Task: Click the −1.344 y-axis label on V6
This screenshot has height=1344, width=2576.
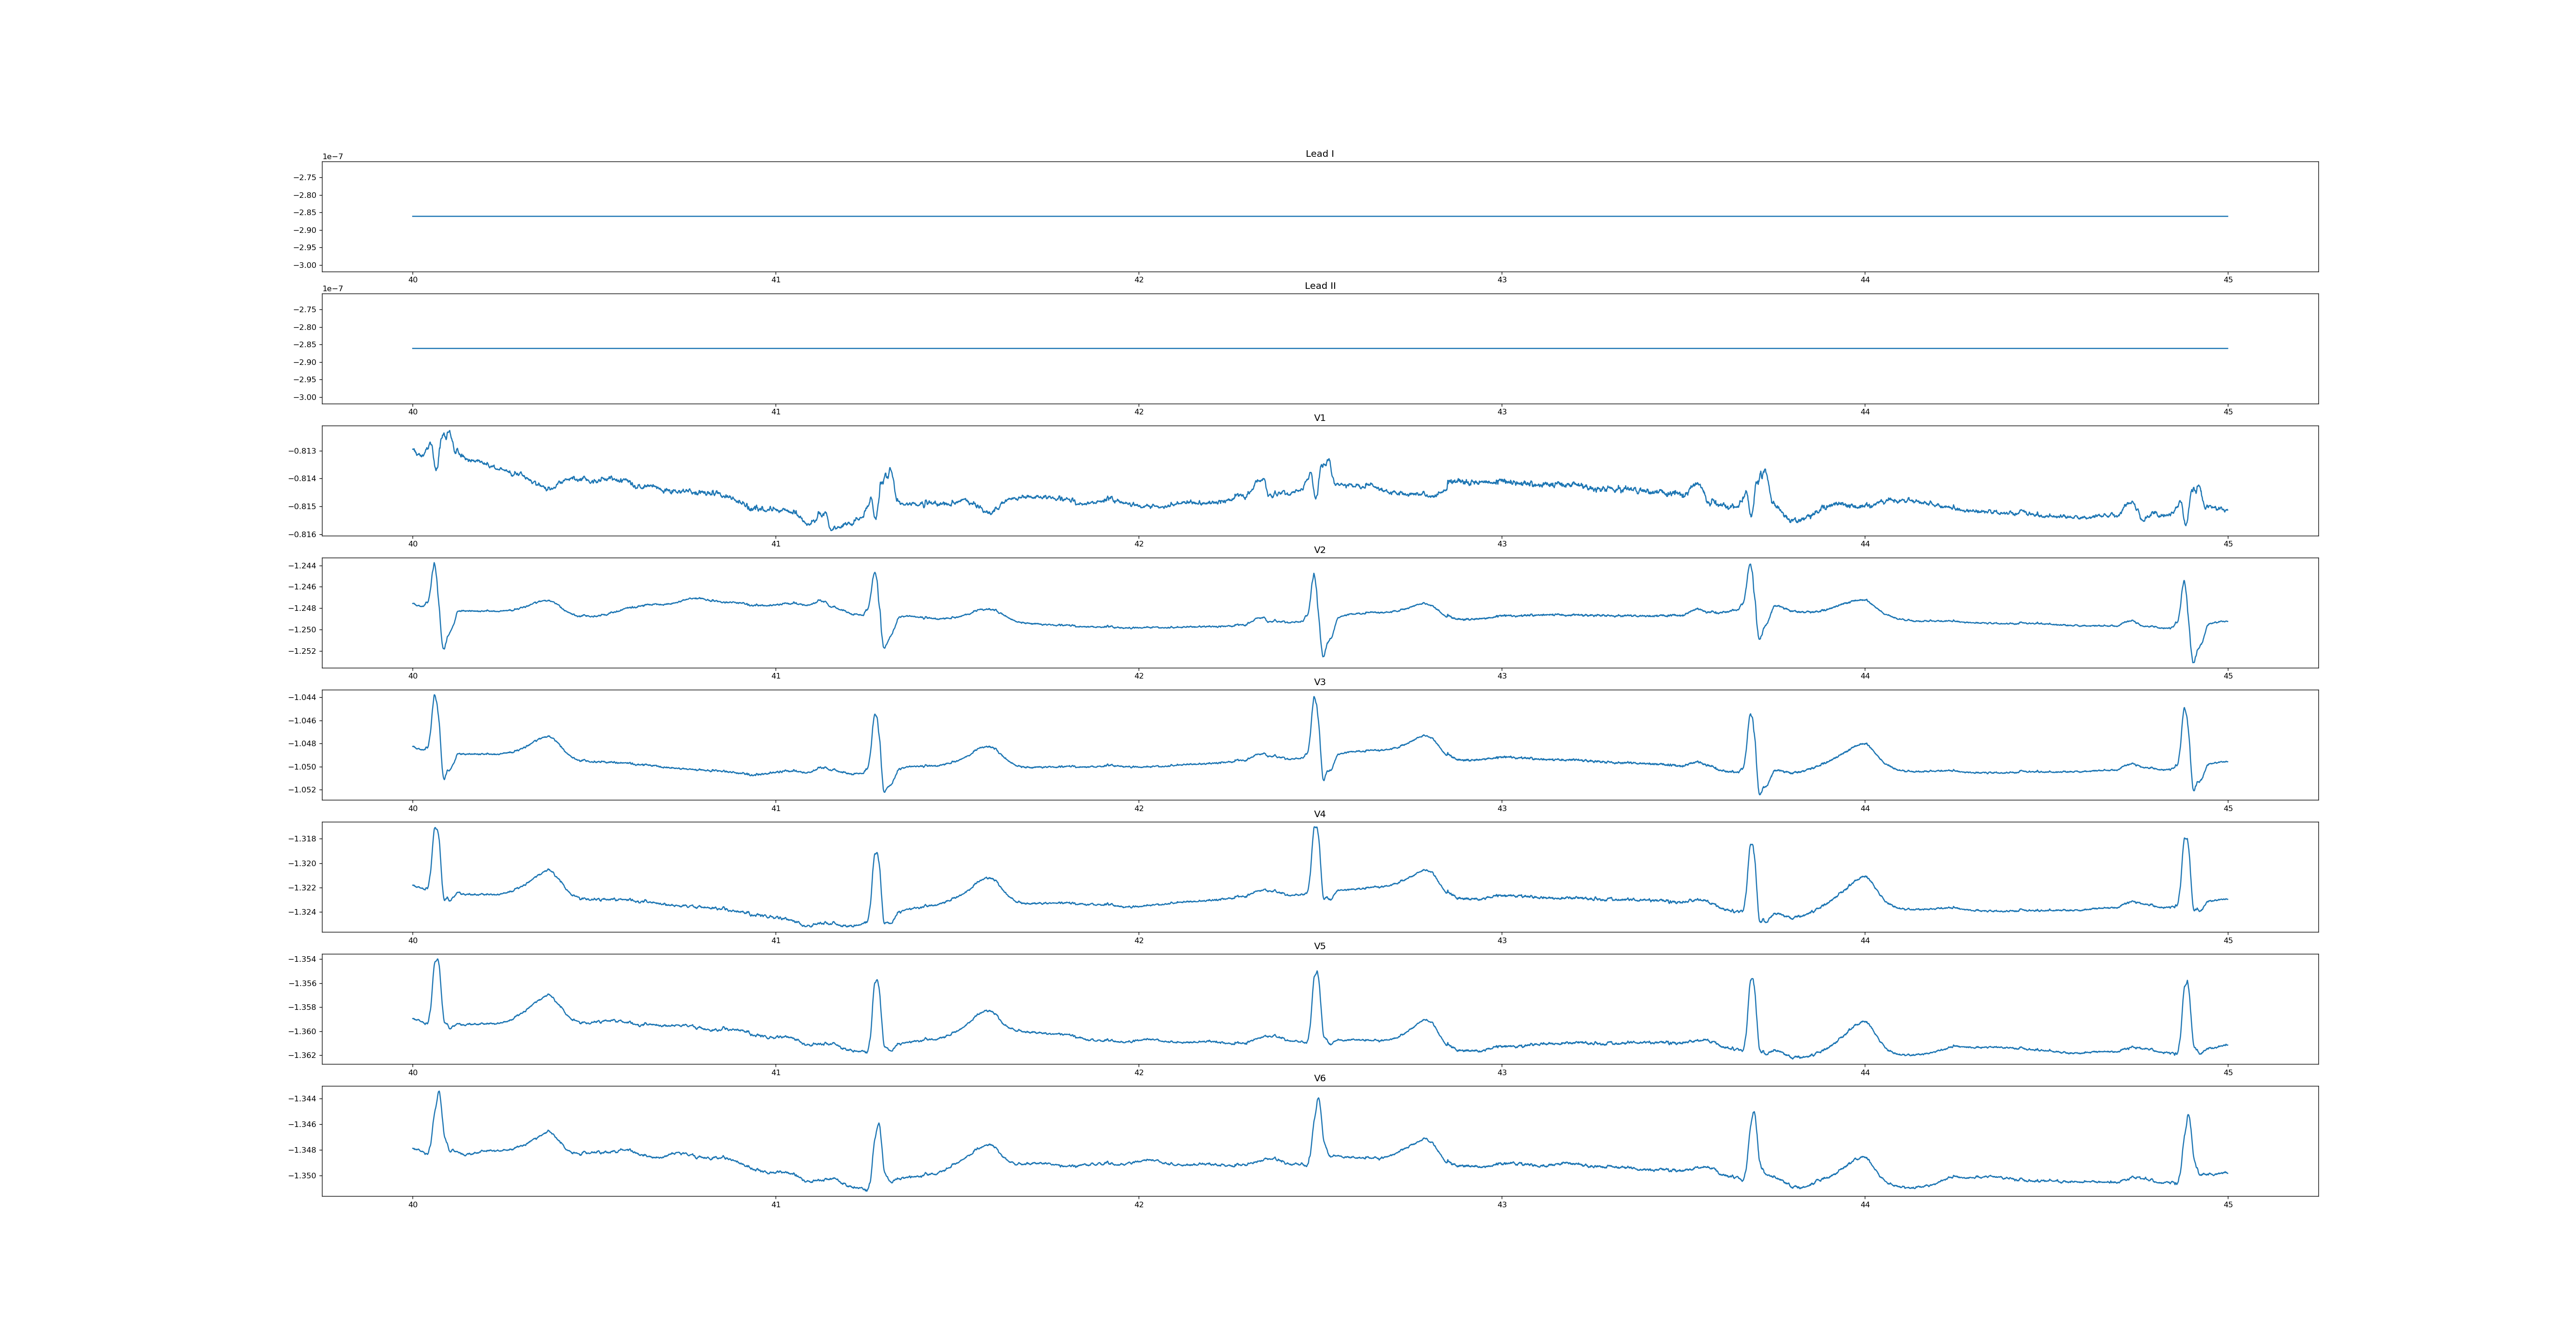Action: click(x=302, y=1099)
